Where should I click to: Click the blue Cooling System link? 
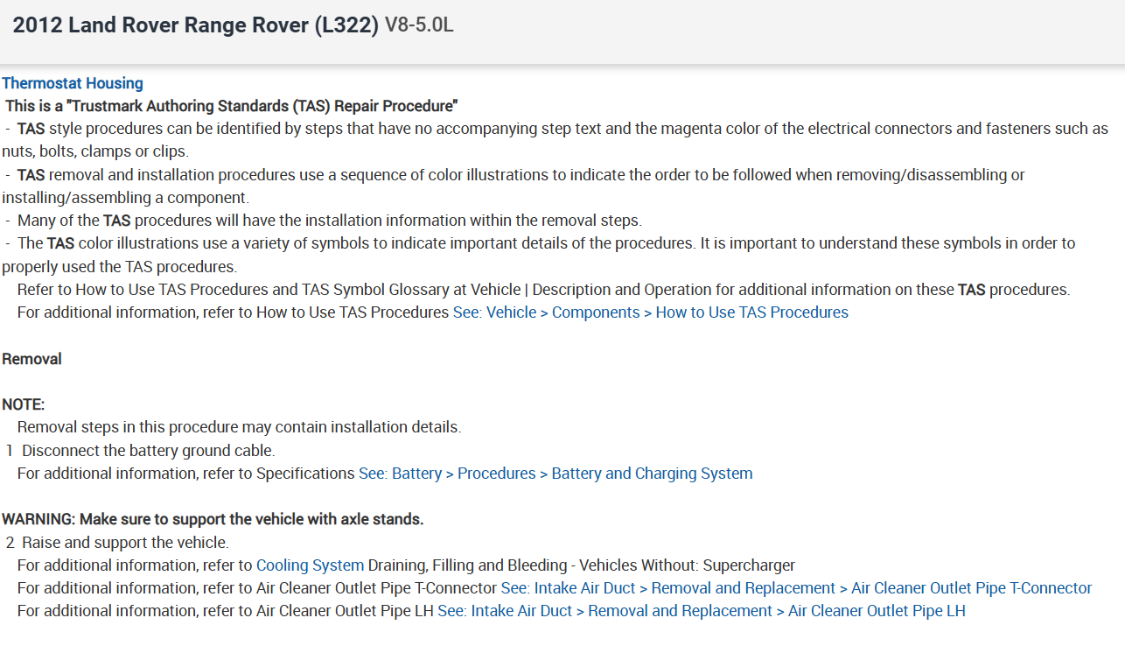coord(310,565)
